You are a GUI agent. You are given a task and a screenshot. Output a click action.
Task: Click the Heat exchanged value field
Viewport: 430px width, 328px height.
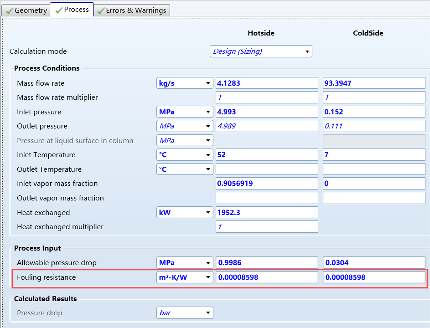click(x=266, y=212)
